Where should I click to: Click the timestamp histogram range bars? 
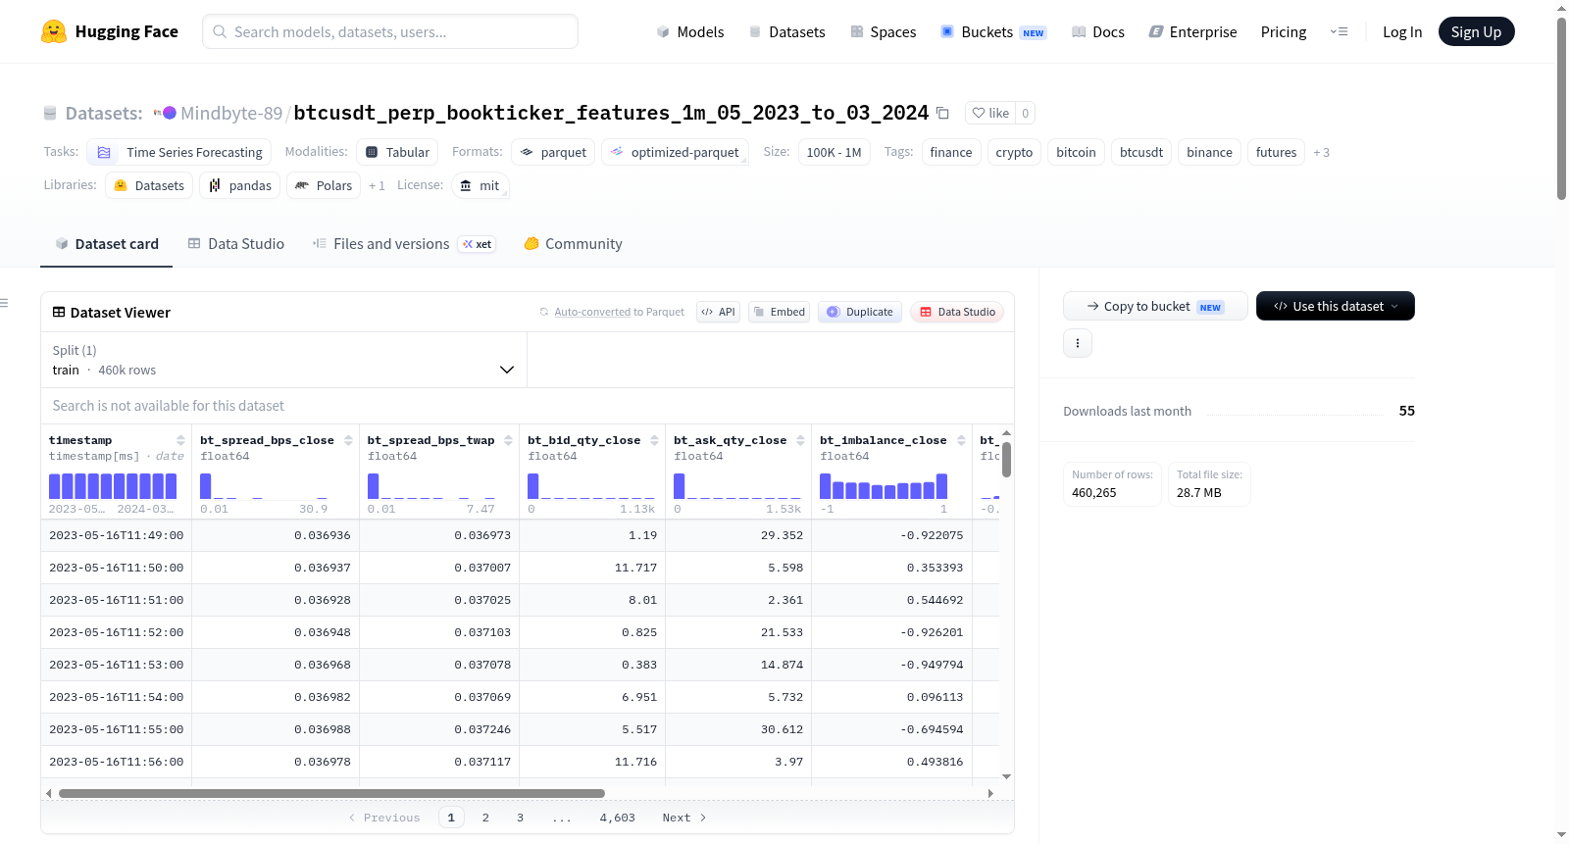(113, 486)
